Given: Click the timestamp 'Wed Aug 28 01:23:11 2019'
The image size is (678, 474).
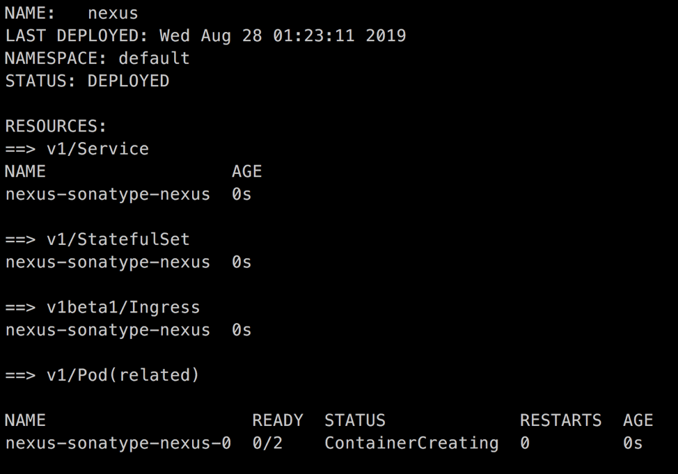Looking at the screenshot, I should pyautogui.click(x=283, y=36).
